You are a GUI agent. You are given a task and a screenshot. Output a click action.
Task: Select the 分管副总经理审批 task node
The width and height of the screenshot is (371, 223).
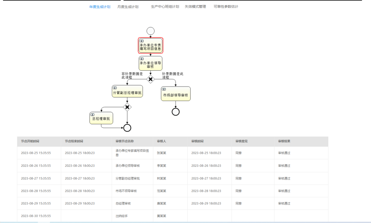127,91
